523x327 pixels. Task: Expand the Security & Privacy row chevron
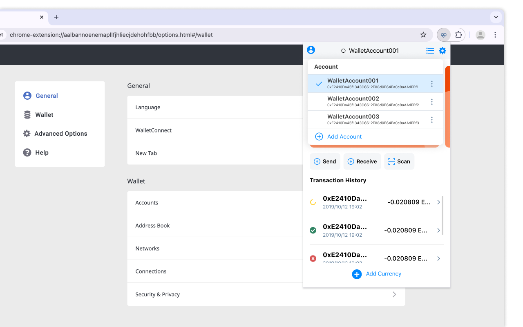pos(394,294)
